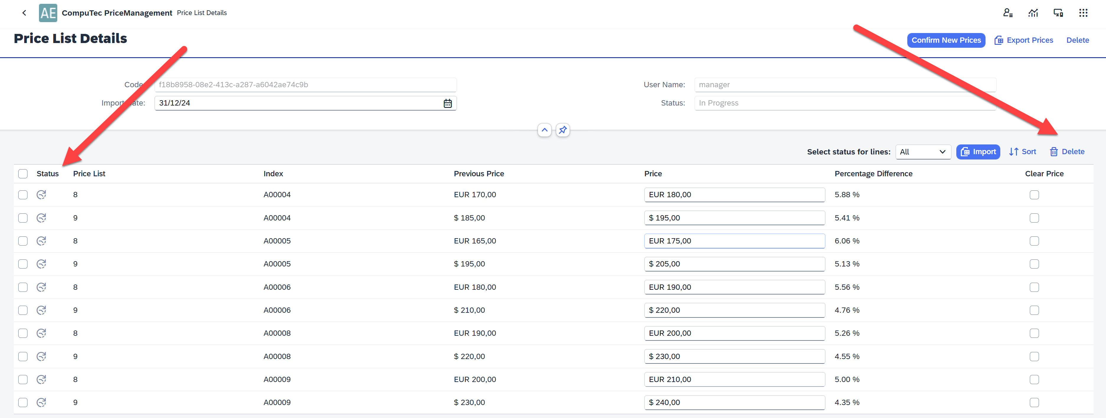
Task: Click the back navigation arrow
Action: click(x=24, y=13)
